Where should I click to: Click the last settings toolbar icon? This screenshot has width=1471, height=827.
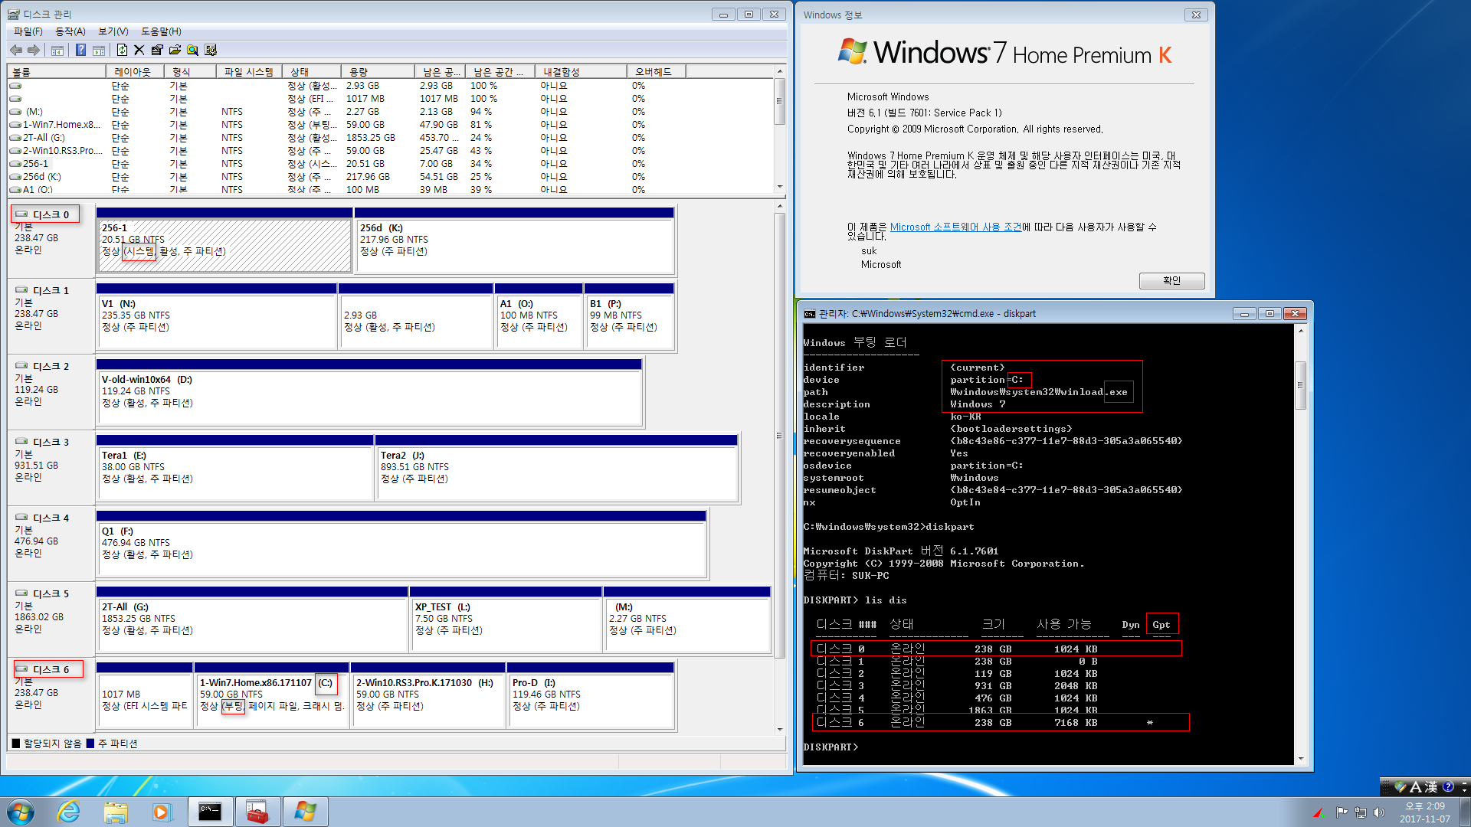[211, 50]
